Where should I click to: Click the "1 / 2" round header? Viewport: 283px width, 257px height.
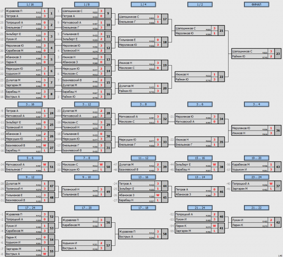click(200, 5)
